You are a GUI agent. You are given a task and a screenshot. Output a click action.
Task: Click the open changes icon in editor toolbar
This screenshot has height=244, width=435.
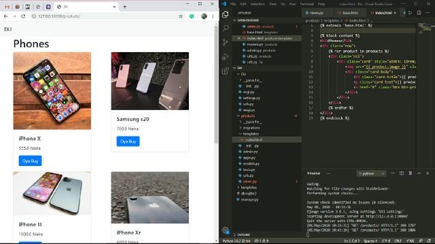[411, 13]
